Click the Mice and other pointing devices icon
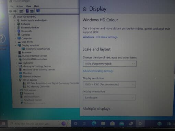The image size is (175, 131). coord(20,69)
